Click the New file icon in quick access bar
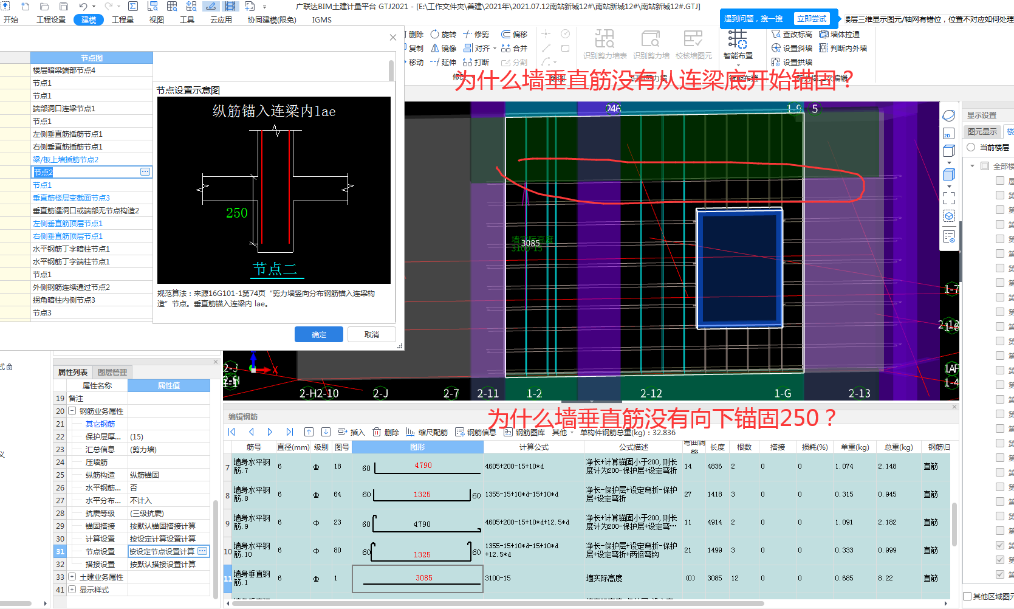The image size is (1014, 609). 25,7
